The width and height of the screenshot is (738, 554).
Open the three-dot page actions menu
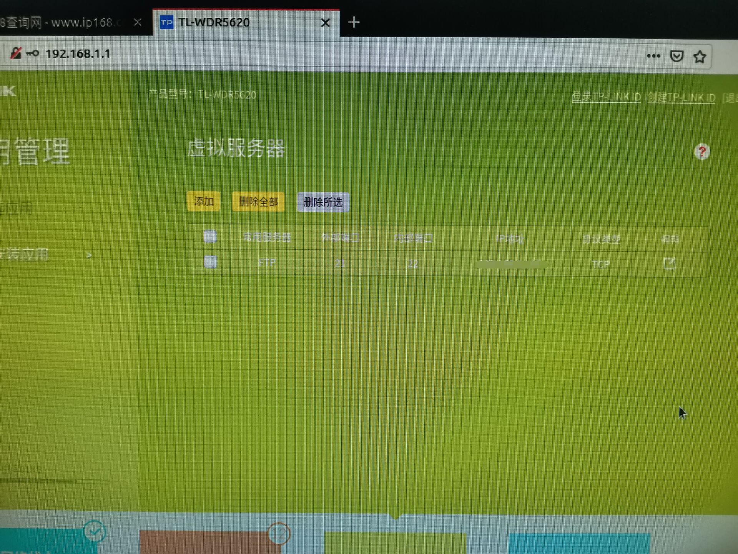(653, 56)
